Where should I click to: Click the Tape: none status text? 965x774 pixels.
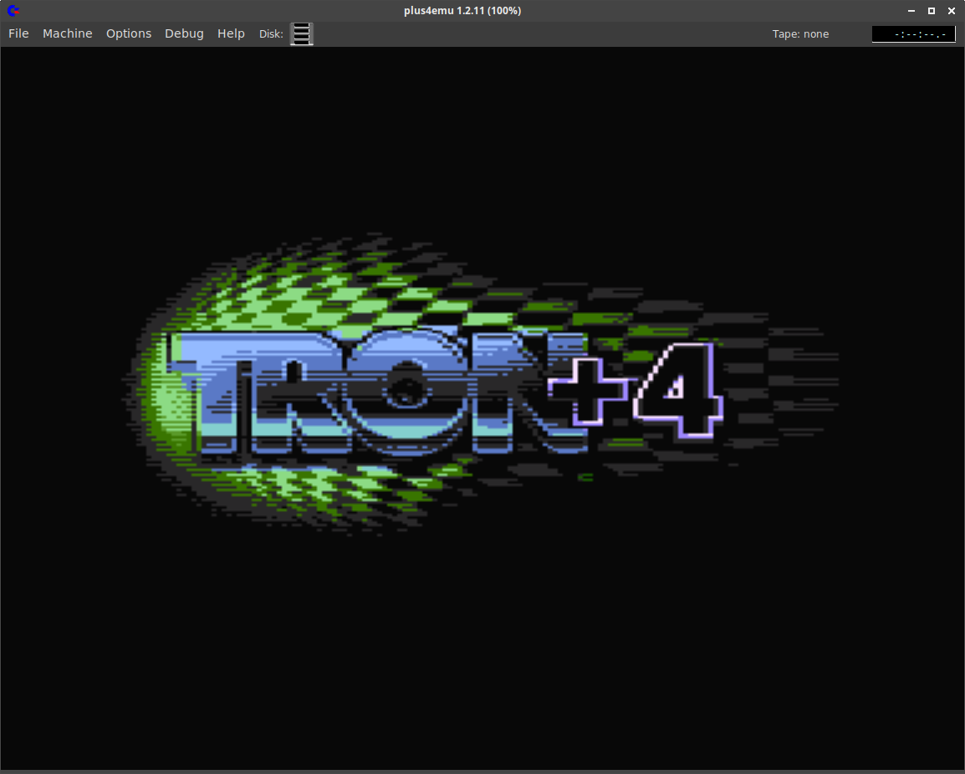[800, 34]
